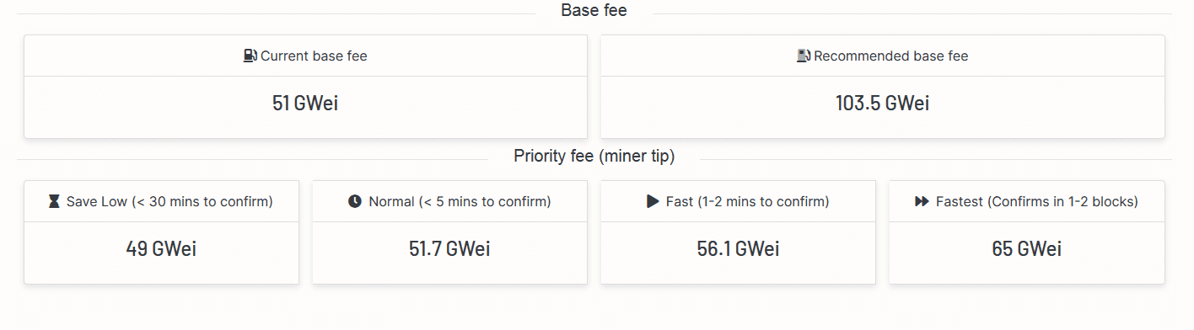
Task: Click the 103.5 GWei recommended base fee value
Action: (883, 104)
